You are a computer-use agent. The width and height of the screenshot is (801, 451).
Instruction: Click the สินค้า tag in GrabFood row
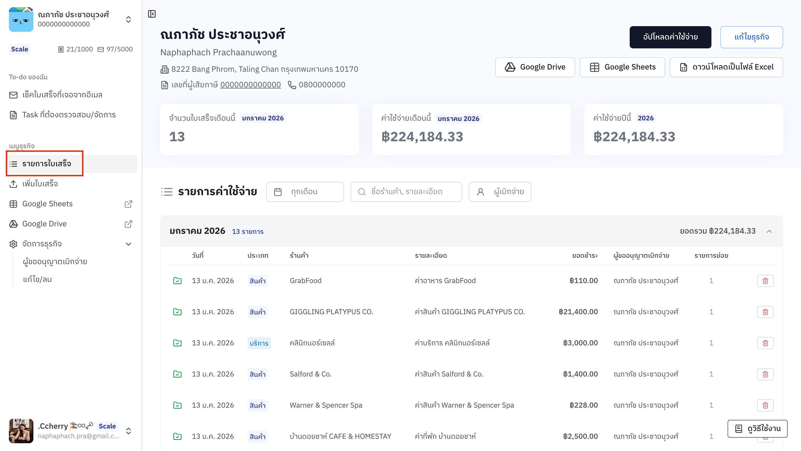[258, 281]
